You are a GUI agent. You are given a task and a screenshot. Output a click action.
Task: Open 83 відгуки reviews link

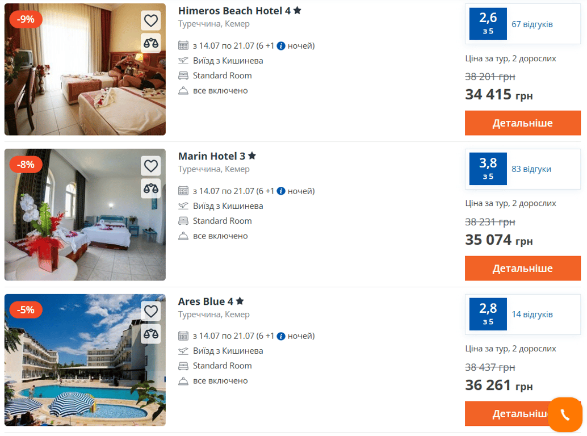pos(531,169)
